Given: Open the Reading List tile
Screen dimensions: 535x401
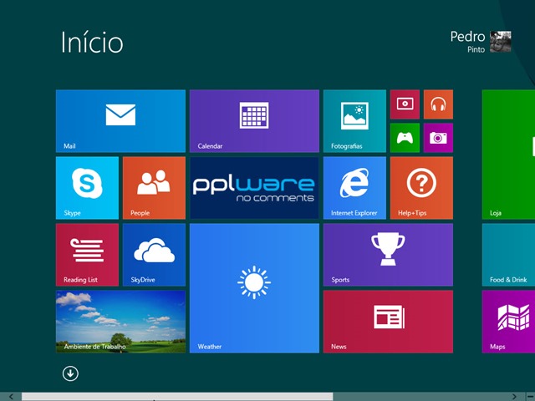Looking at the screenshot, I should click(87, 255).
